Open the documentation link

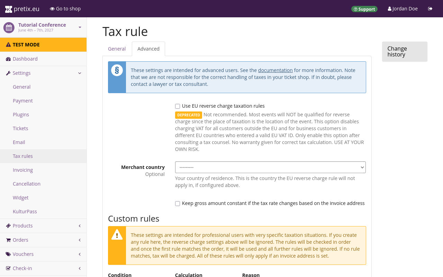275,70
